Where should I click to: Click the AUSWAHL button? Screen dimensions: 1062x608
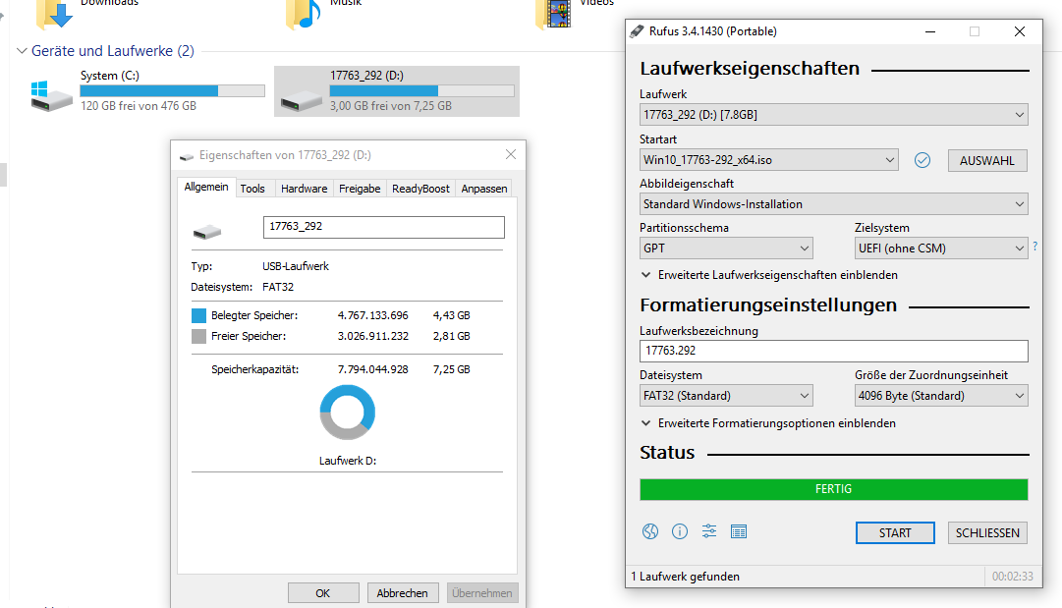986,160
